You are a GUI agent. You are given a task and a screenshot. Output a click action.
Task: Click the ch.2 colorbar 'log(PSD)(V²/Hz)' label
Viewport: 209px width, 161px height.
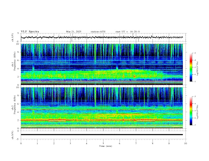pyautogui.click(x=198, y=112)
